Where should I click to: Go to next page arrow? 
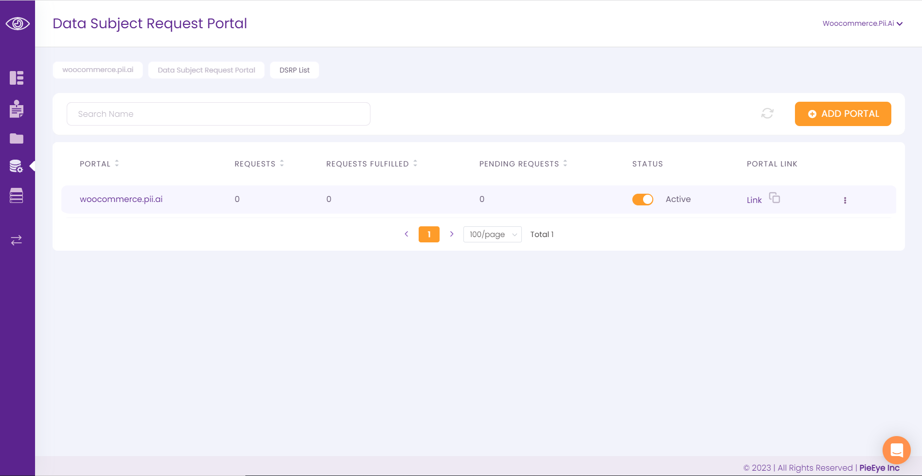click(452, 234)
